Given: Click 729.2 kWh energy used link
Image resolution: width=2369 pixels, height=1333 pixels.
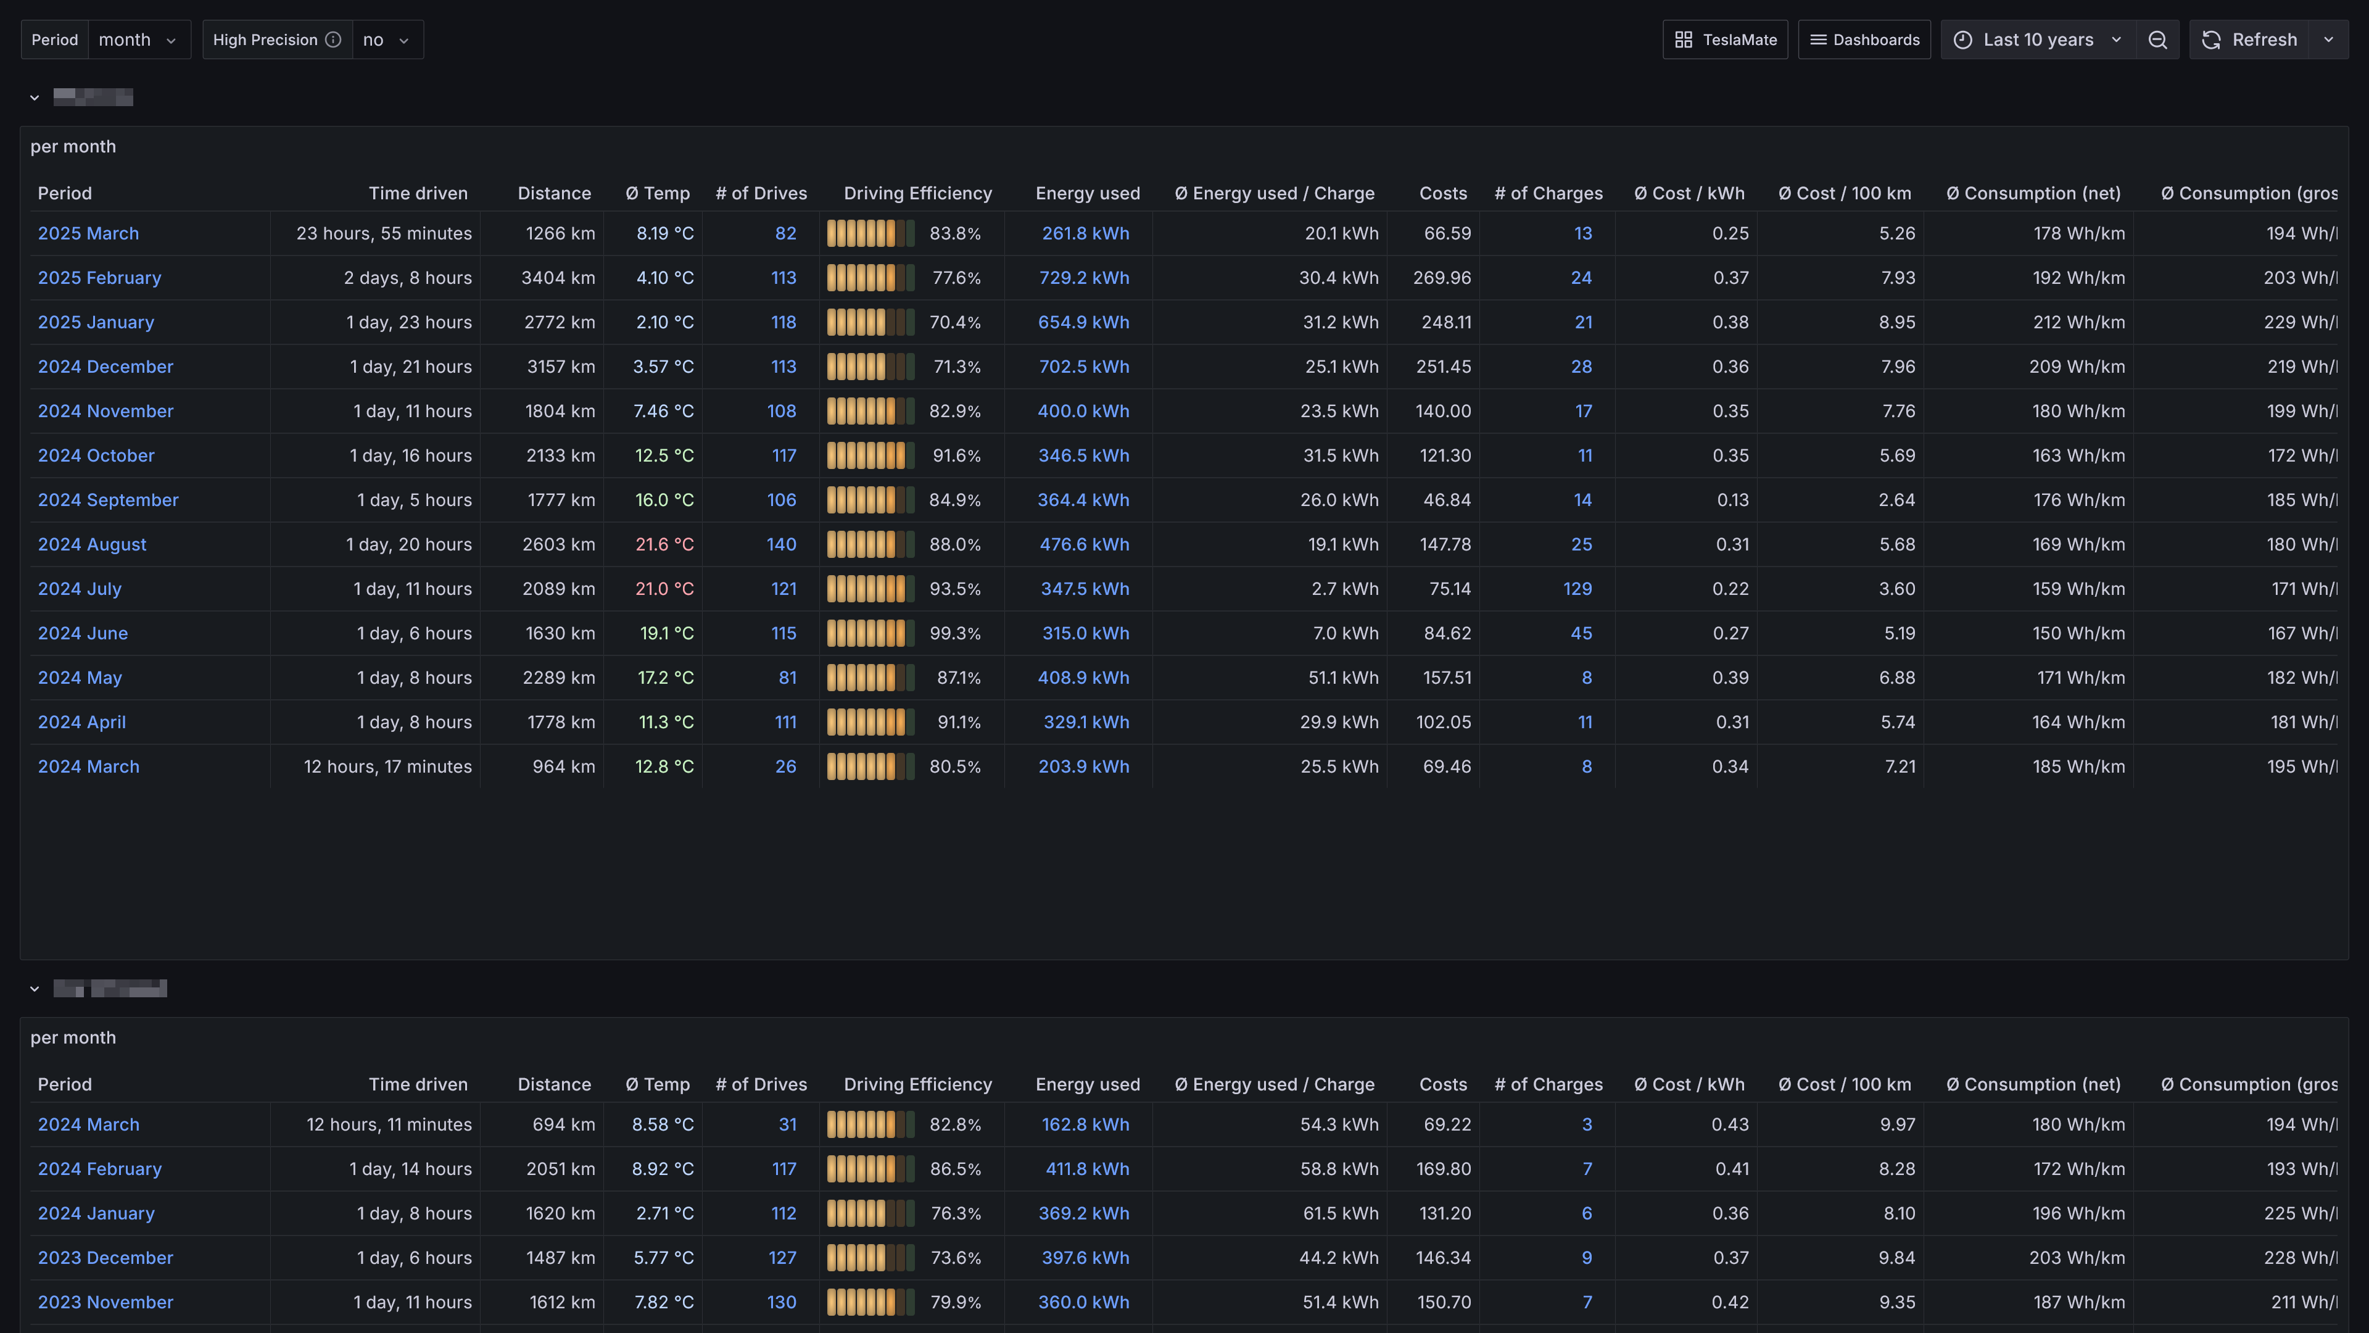Looking at the screenshot, I should [x=1083, y=278].
